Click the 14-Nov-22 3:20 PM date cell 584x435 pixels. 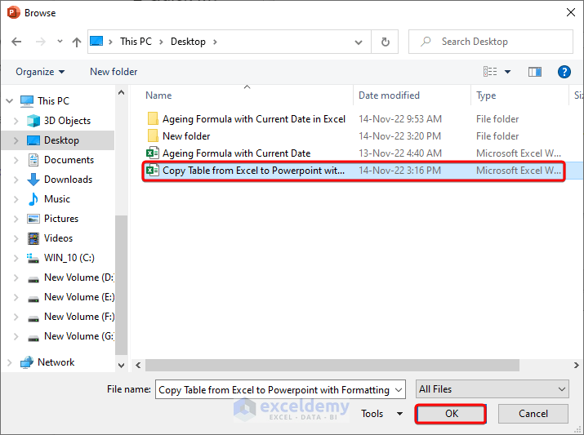click(399, 136)
